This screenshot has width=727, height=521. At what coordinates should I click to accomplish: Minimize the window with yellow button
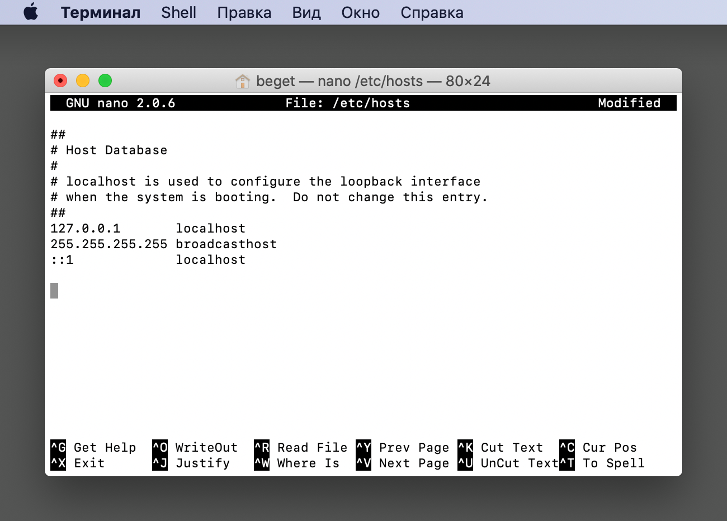pos(83,80)
